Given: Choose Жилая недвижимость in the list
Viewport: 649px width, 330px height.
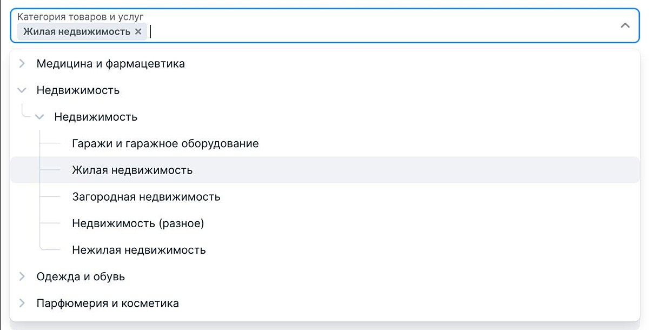Looking at the screenshot, I should (x=132, y=170).
